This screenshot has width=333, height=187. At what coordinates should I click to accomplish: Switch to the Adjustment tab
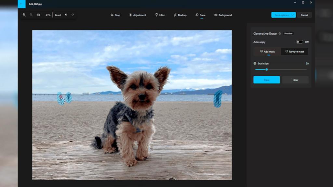(x=137, y=15)
